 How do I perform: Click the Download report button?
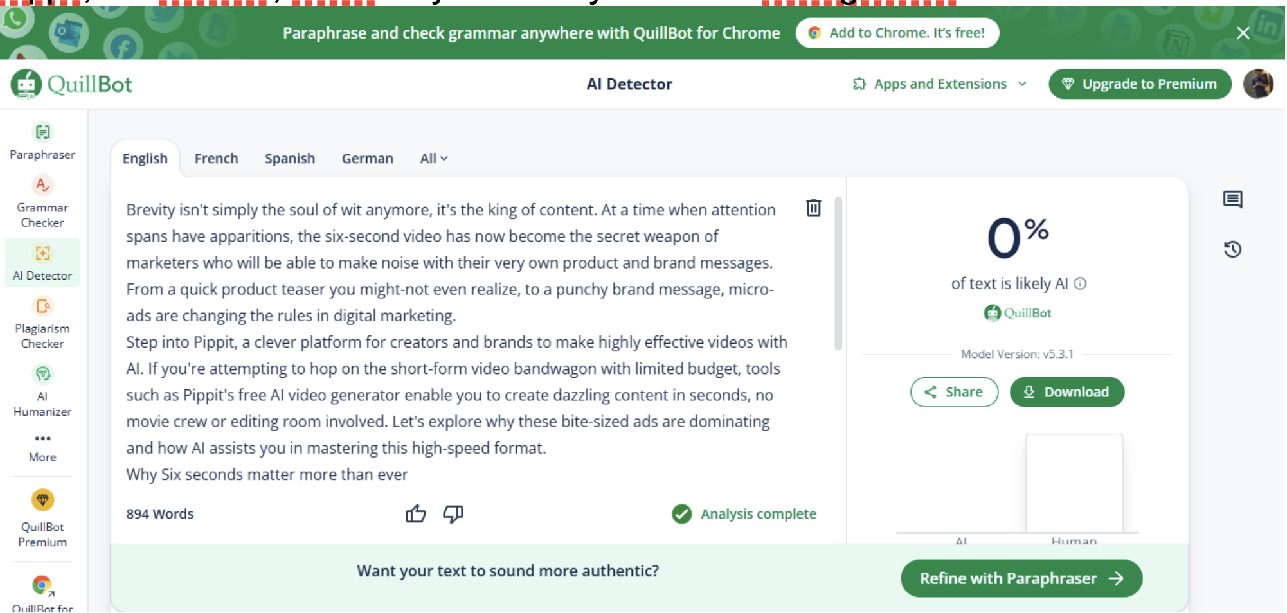pos(1066,392)
